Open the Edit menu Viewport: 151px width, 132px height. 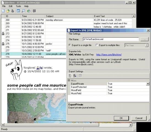(x=10, y=6)
